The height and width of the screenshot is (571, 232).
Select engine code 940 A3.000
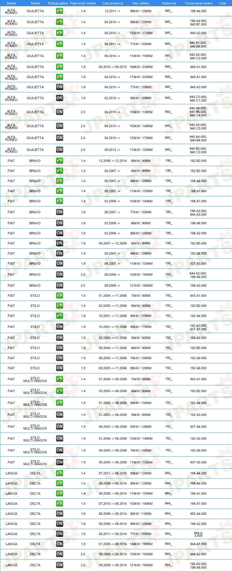click(198, 87)
